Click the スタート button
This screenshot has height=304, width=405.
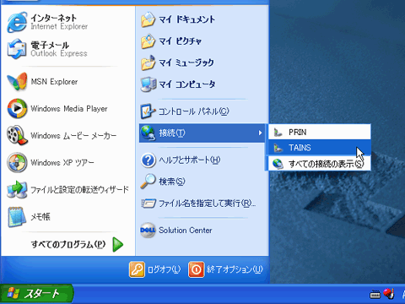pyautogui.click(x=36, y=294)
